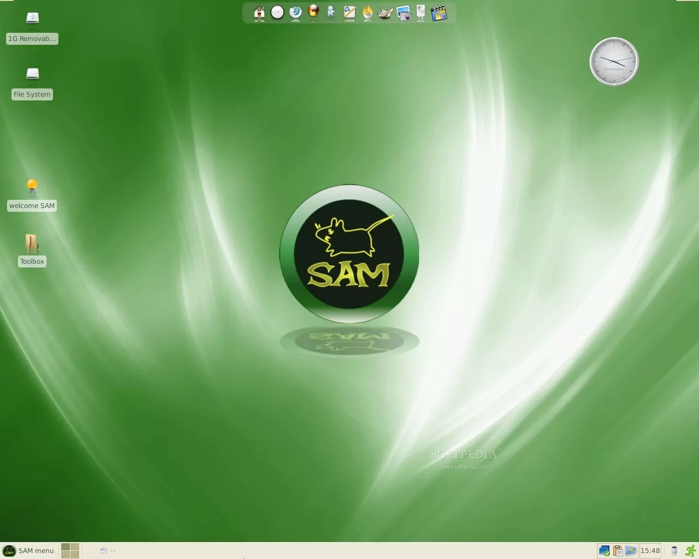
Task: Launch the GIMP image editor
Action: [386, 13]
